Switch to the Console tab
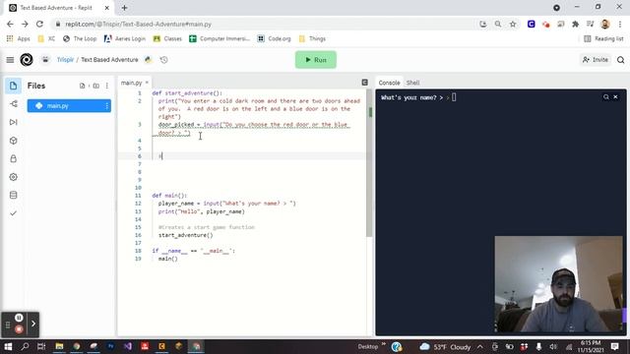Screen dimensions: 630x354 click(x=389, y=83)
